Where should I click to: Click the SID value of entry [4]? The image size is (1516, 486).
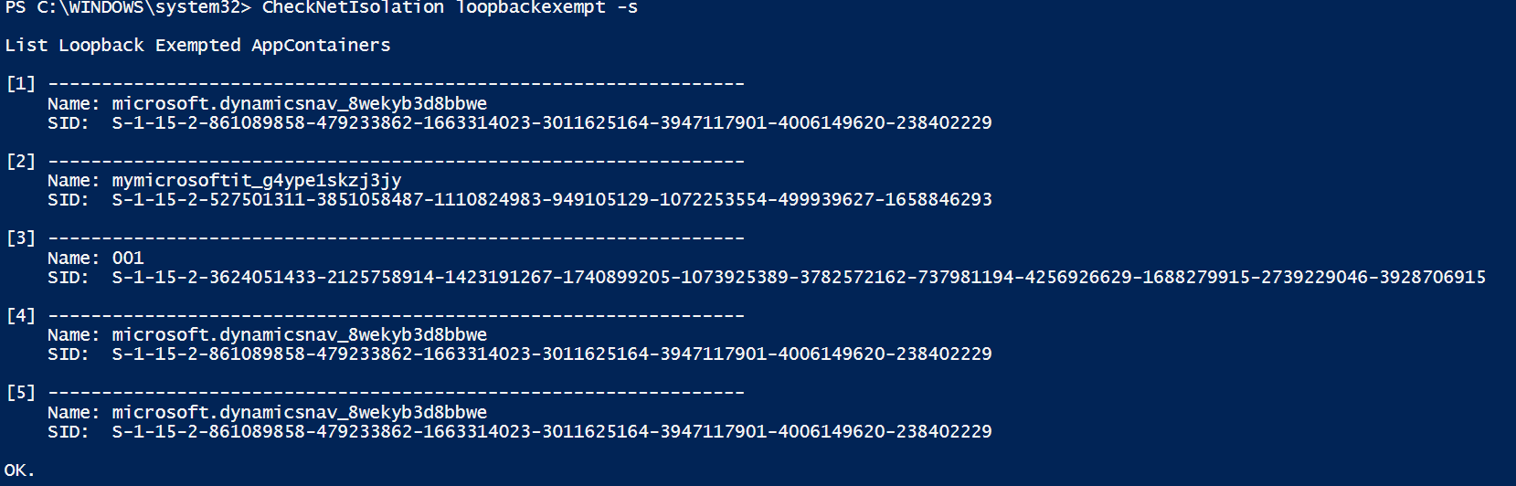pyautogui.click(x=551, y=354)
